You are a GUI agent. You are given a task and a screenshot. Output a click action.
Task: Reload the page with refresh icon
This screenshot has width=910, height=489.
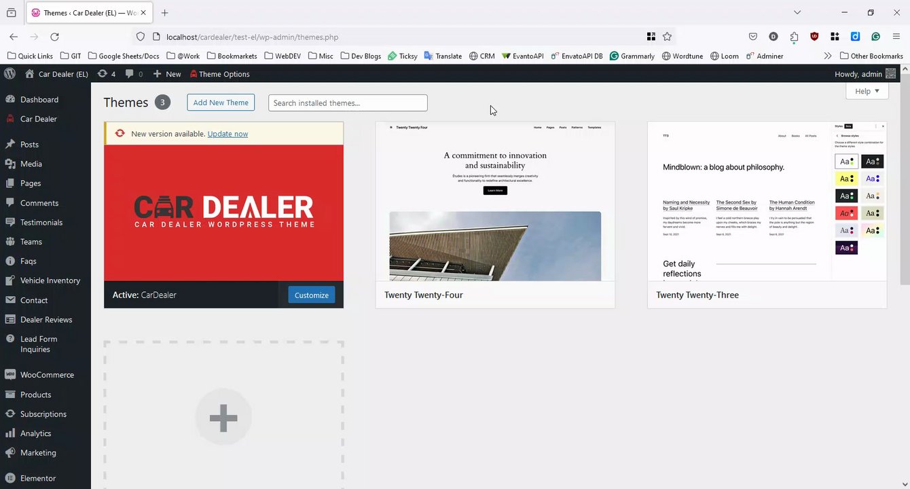point(54,37)
